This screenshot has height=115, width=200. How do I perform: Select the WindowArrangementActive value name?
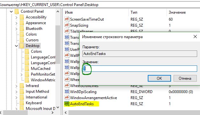coord(94,98)
